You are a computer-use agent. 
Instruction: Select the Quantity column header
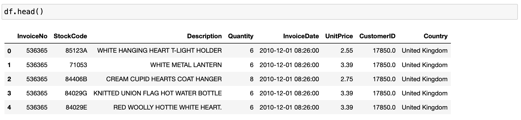pos(241,36)
